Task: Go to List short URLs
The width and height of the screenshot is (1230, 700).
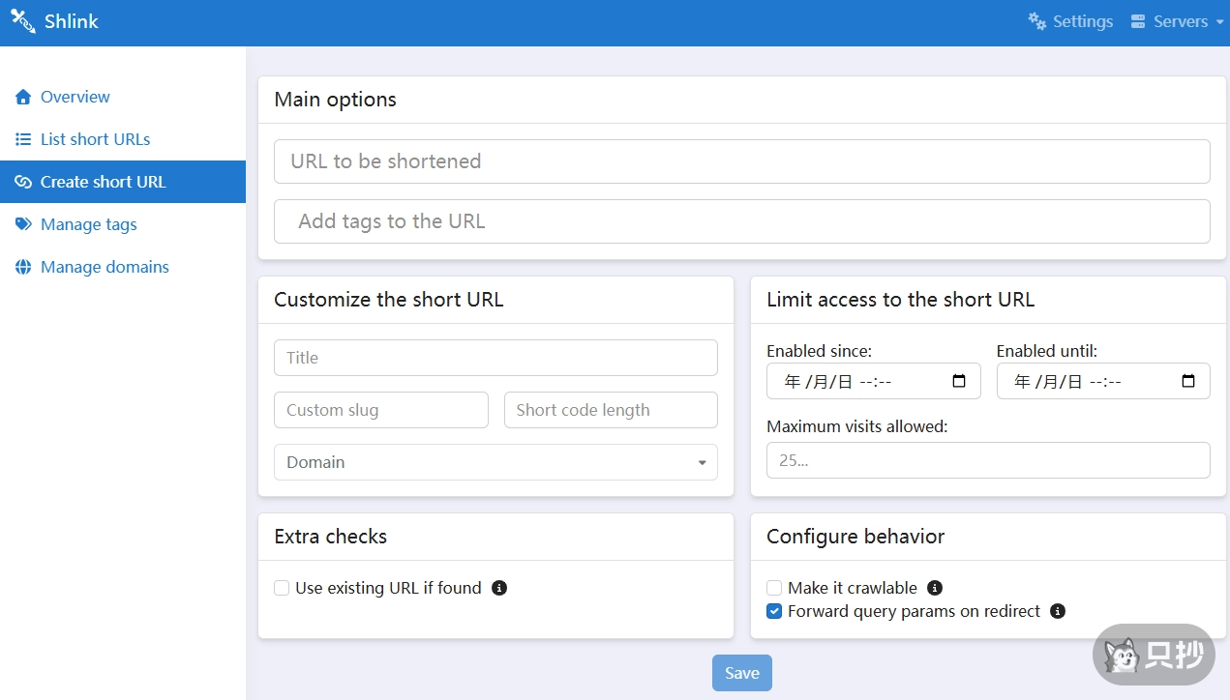Action: coord(95,139)
